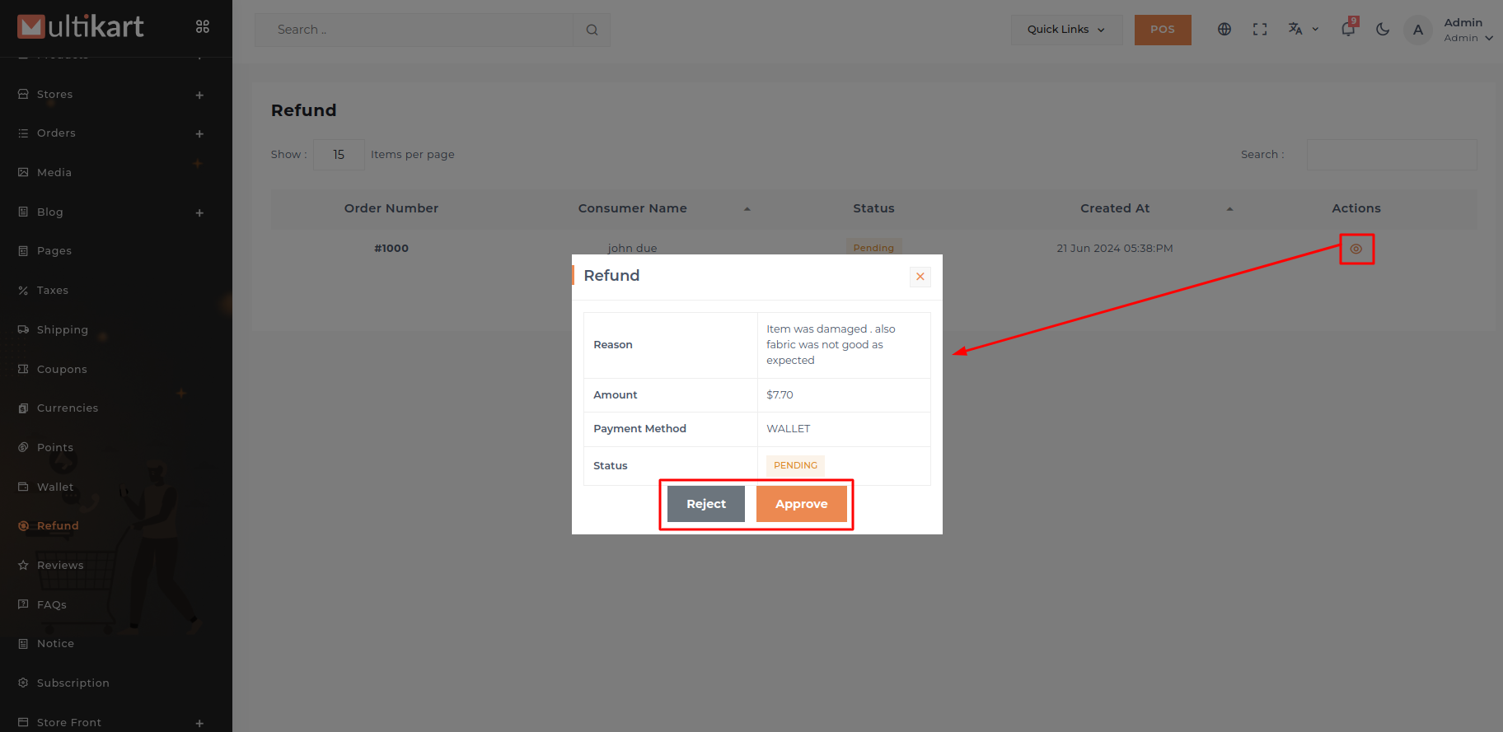Click the view eye icon for order #1000
Screen dimensions: 1503x732
point(1356,249)
